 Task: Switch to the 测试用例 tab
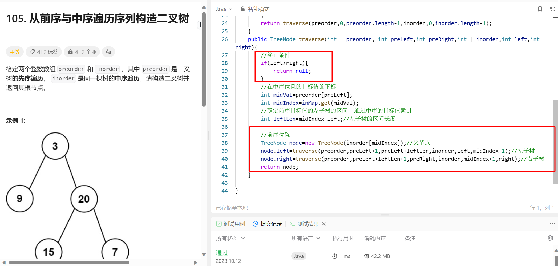[231, 224]
